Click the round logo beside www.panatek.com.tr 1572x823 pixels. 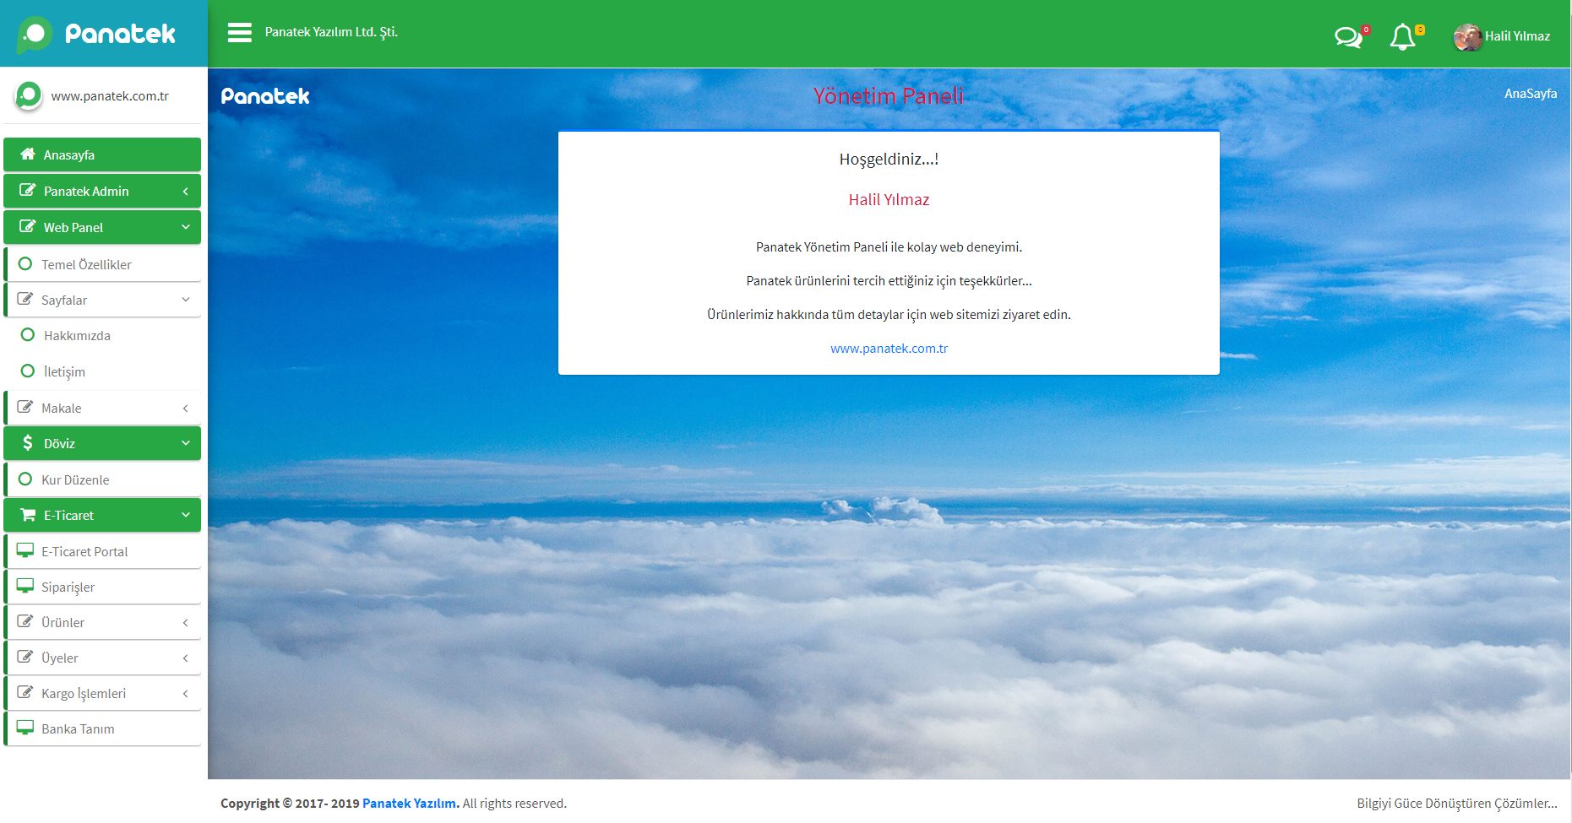tap(28, 95)
